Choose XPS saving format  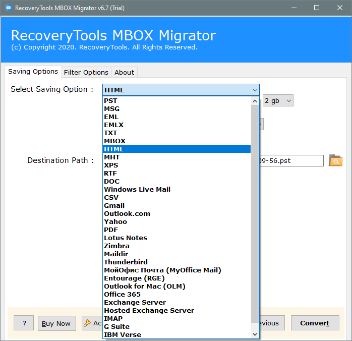coord(177,165)
